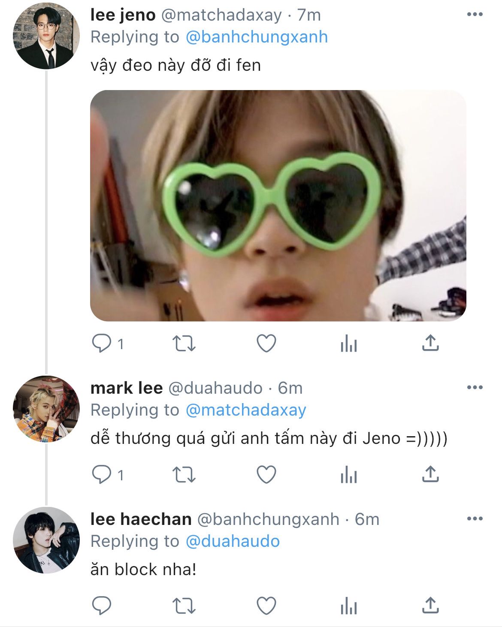Like the tweet with green heart sunglasses
The width and height of the screenshot is (502, 627).
click(x=266, y=344)
